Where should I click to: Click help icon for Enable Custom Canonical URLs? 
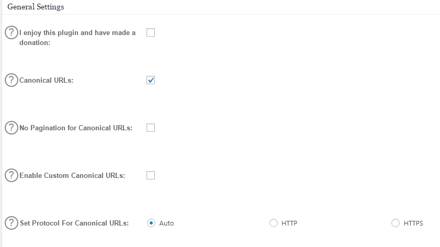point(11,175)
